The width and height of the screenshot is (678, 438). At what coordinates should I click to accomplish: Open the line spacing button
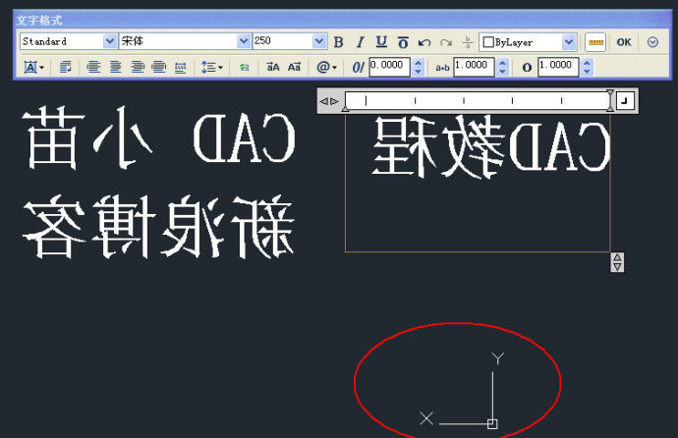(x=211, y=67)
